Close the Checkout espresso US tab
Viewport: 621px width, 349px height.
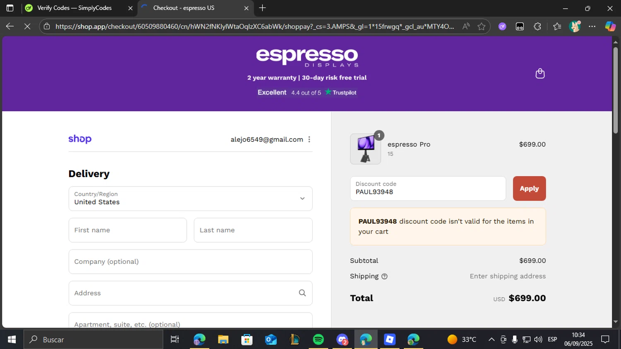point(246,8)
